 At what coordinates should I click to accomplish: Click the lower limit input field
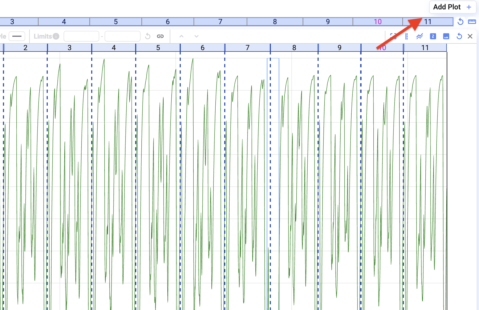[81, 36]
